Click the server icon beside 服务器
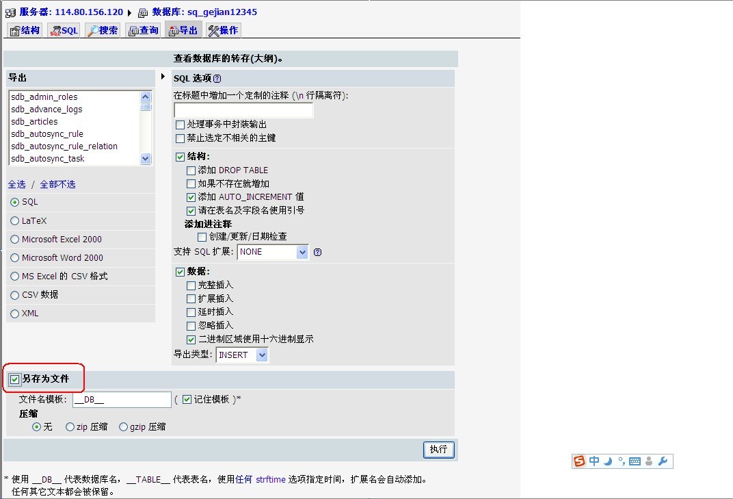This screenshot has height=499, width=733. [10, 12]
